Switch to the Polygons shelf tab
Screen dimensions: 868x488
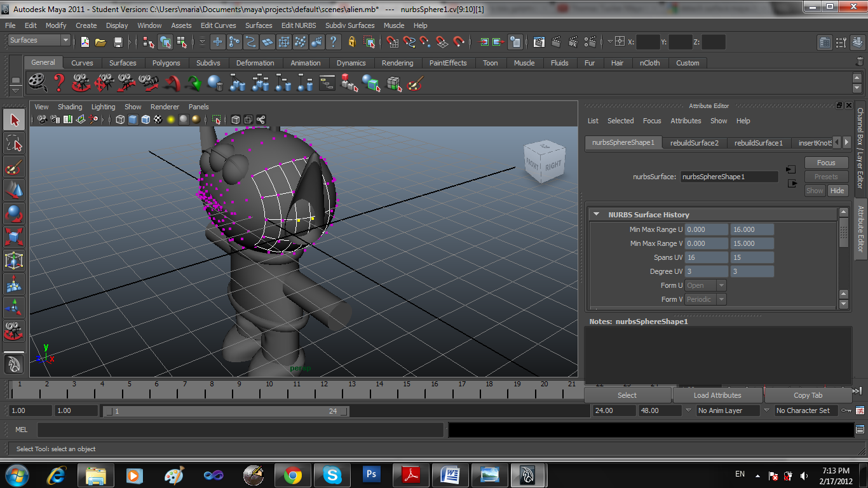click(x=166, y=63)
